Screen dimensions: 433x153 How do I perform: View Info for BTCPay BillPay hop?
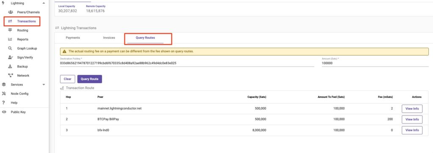[412, 119]
